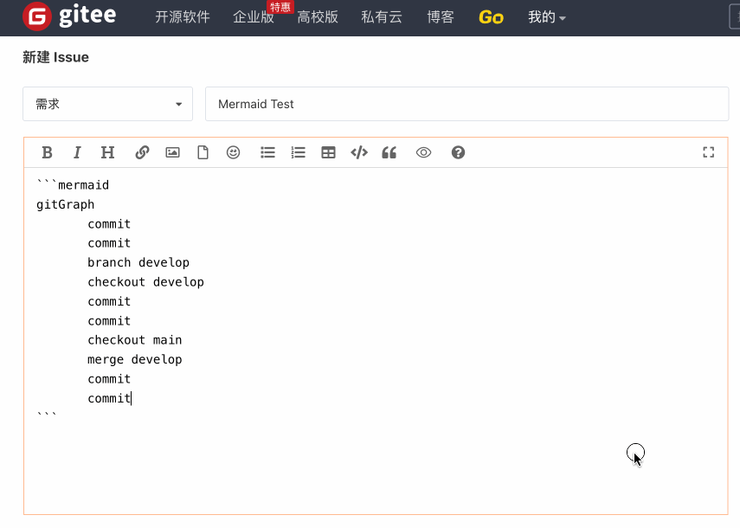The image size is (740, 528).
Task: Open 私有云 navigation item
Action: [382, 17]
